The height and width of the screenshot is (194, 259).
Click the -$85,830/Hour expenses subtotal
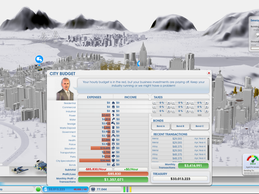[x=96, y=169]
